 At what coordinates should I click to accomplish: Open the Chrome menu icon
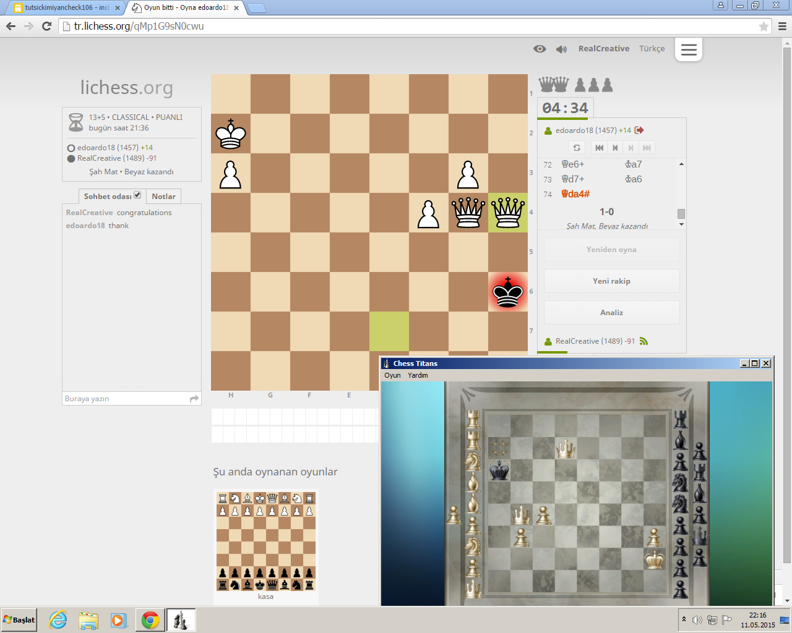[x=782, y=26]
